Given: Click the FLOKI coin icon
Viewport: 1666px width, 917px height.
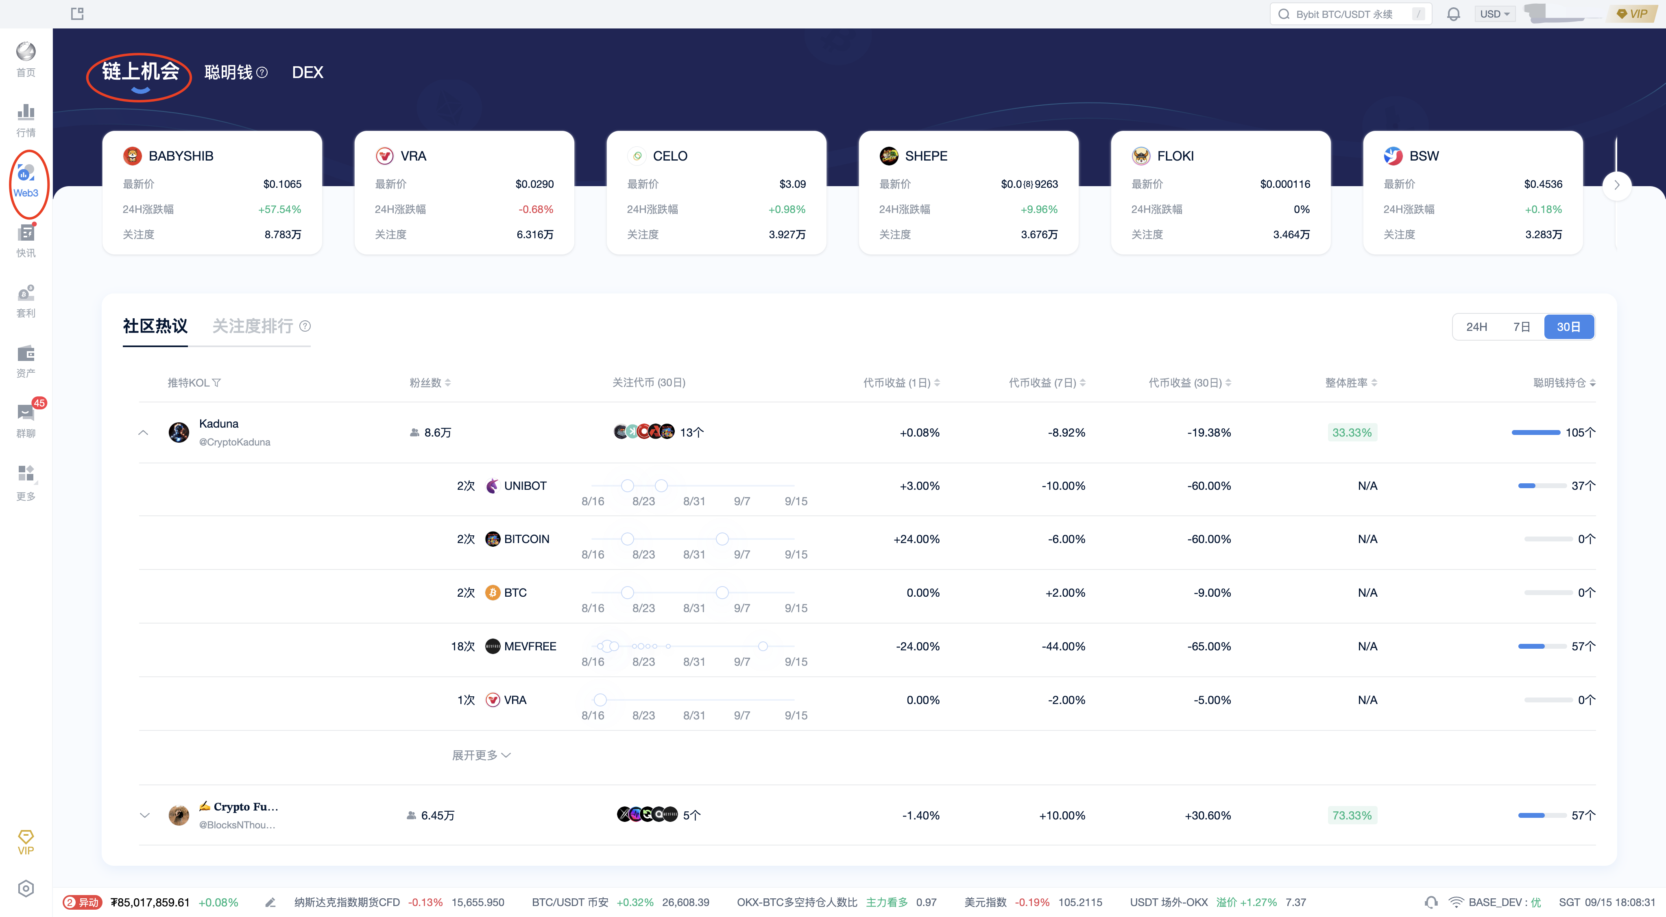Looking at the screenshot, I should (1141, 156).
